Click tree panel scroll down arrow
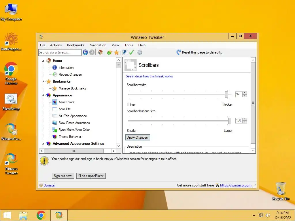 pyautogui.click(x=118, y=146)
